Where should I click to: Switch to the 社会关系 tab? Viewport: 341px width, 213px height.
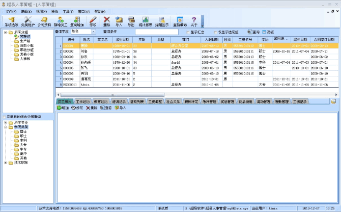tap(173, 101)
